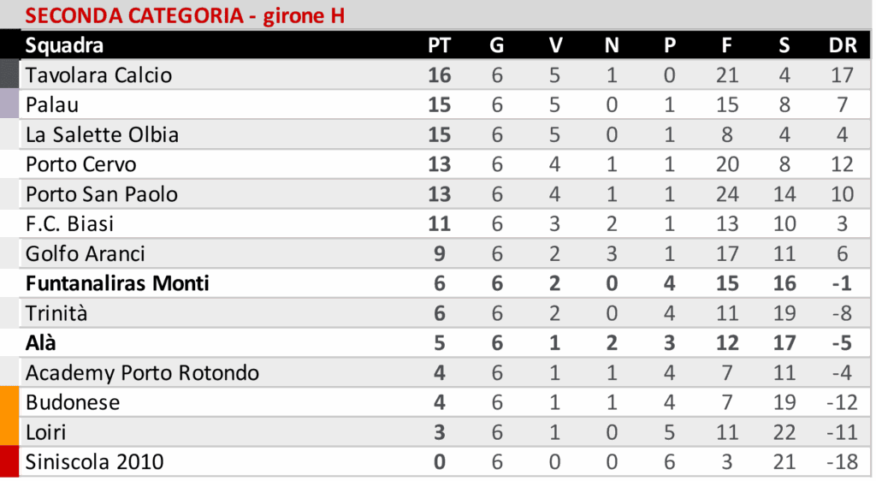
Task: Click the dark marker beside Tavolara Calcio
Action: tap(9, 75)
